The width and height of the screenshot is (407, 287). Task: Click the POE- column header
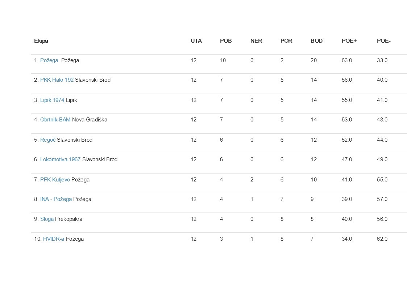pyautogui.click(x=383, y=41)
